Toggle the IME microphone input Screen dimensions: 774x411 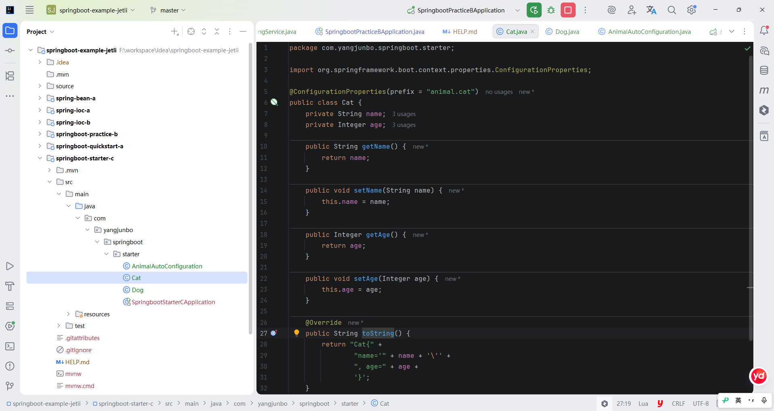[764, 400]
